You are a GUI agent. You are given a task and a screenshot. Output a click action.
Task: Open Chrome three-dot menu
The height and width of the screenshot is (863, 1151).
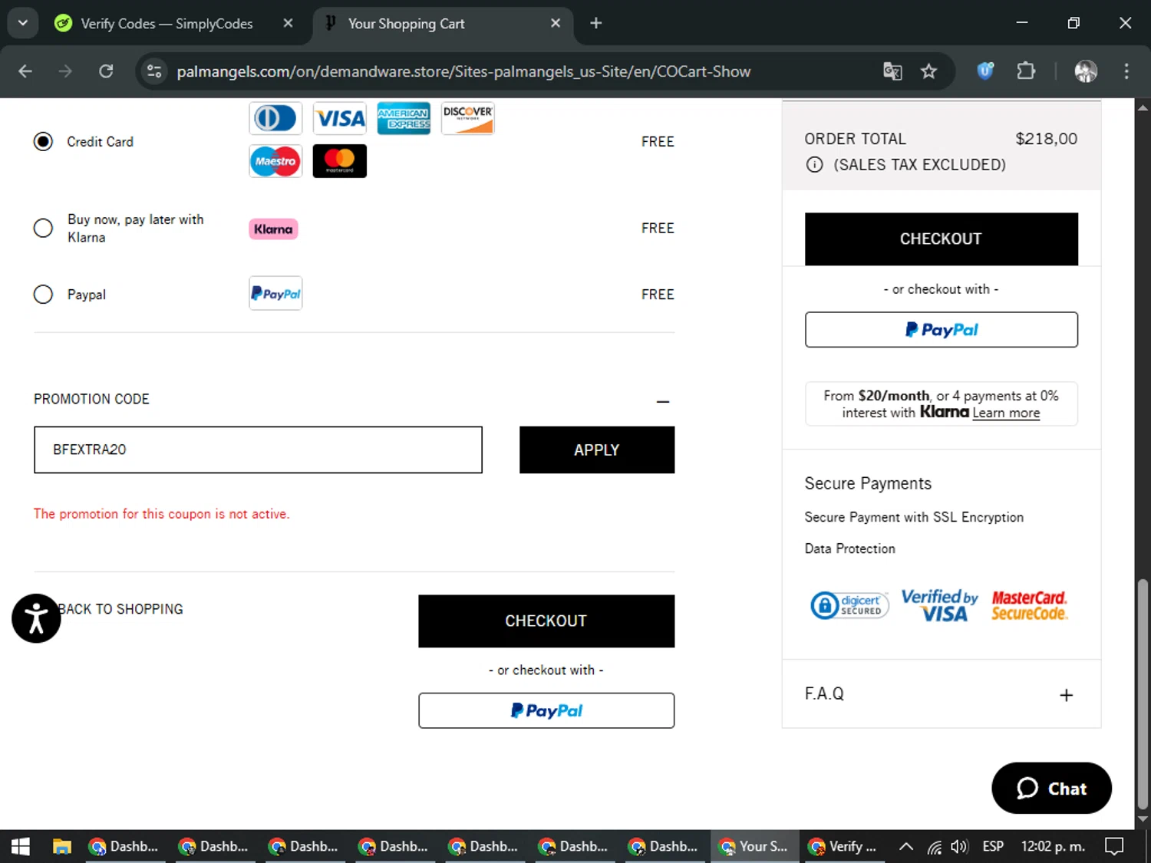pyautogui.click(x=1126, y=71)
